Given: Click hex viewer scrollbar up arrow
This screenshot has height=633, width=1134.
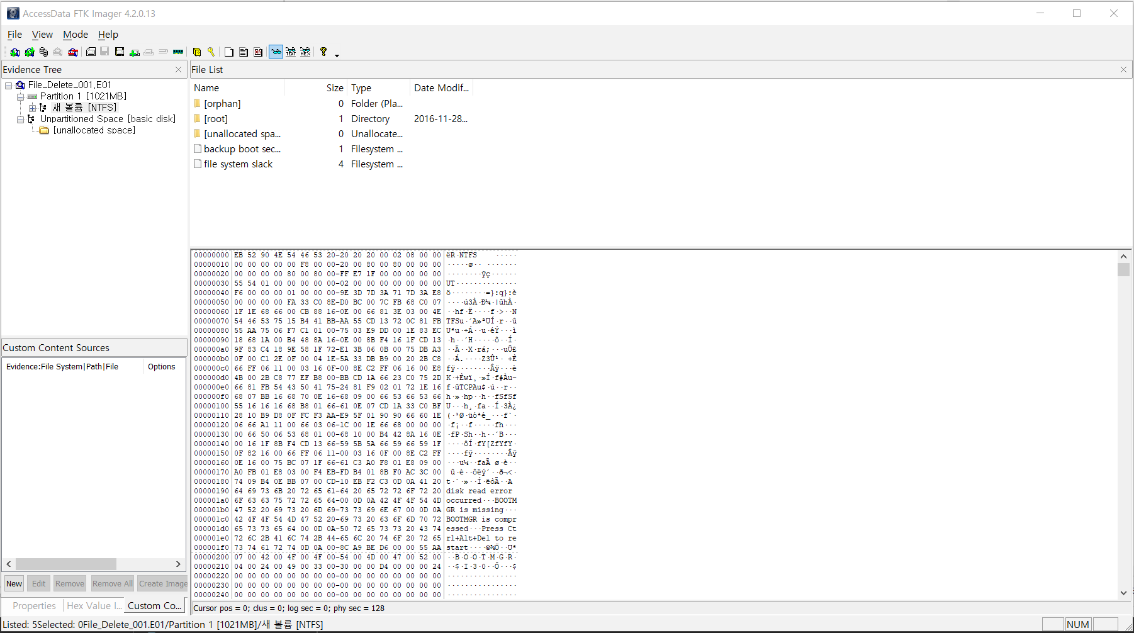Looking at the screenshot, I should [1124, 256].
